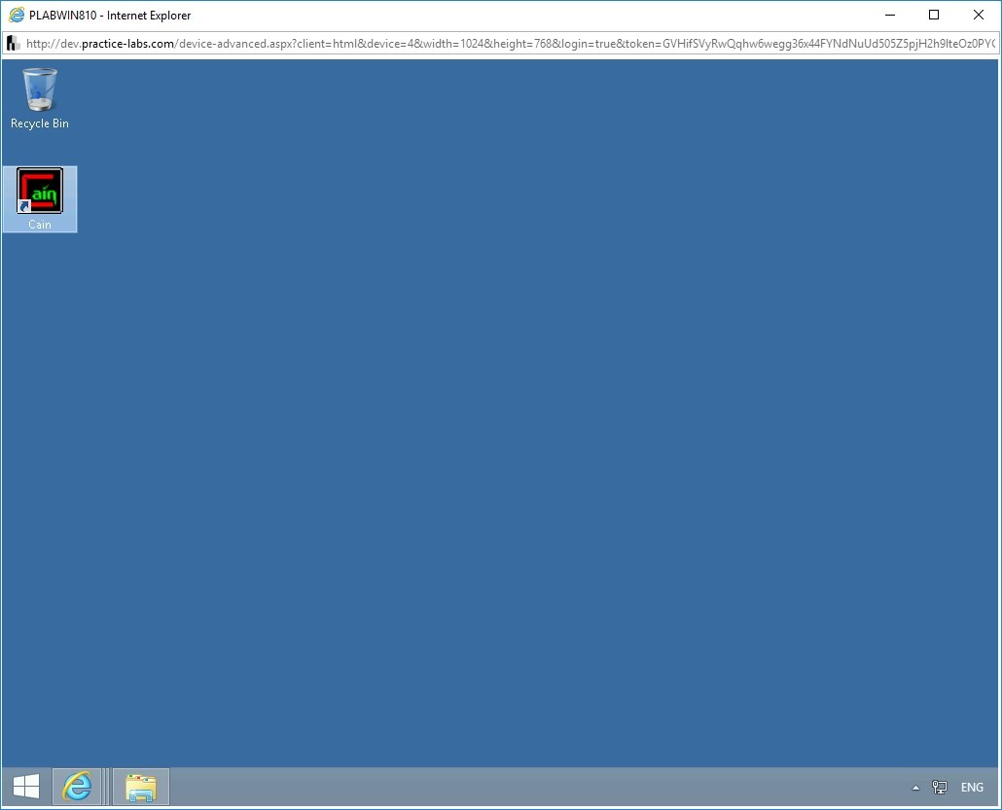Viewport: 1002px width, 810px height.
Task: Click the network status tray icon
Action: [939, 787]
